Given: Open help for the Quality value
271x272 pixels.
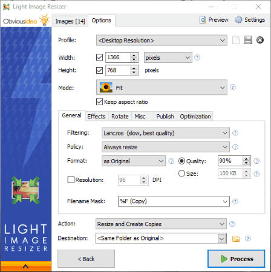Looking at the screenshot, I should tap(256, 161).
